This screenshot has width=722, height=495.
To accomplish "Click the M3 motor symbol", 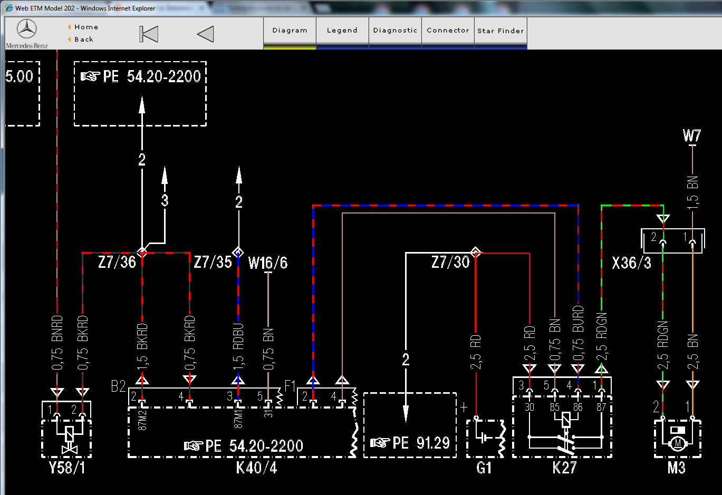I will [678, 438].
